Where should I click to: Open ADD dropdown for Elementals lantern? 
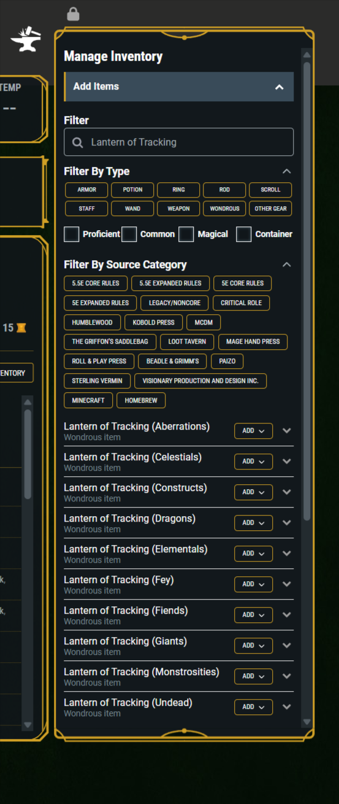pos(253,554)
